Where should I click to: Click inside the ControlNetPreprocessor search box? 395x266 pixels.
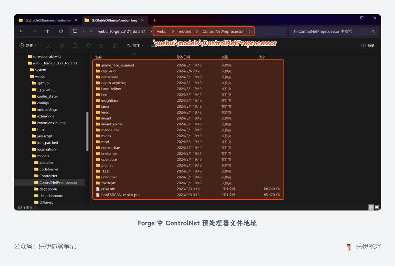(332, 31)
